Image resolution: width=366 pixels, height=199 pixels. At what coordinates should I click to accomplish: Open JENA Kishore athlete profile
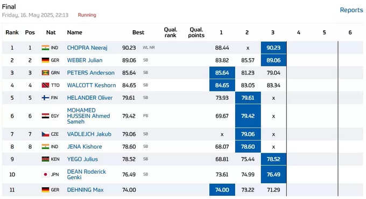click(85, 147)
